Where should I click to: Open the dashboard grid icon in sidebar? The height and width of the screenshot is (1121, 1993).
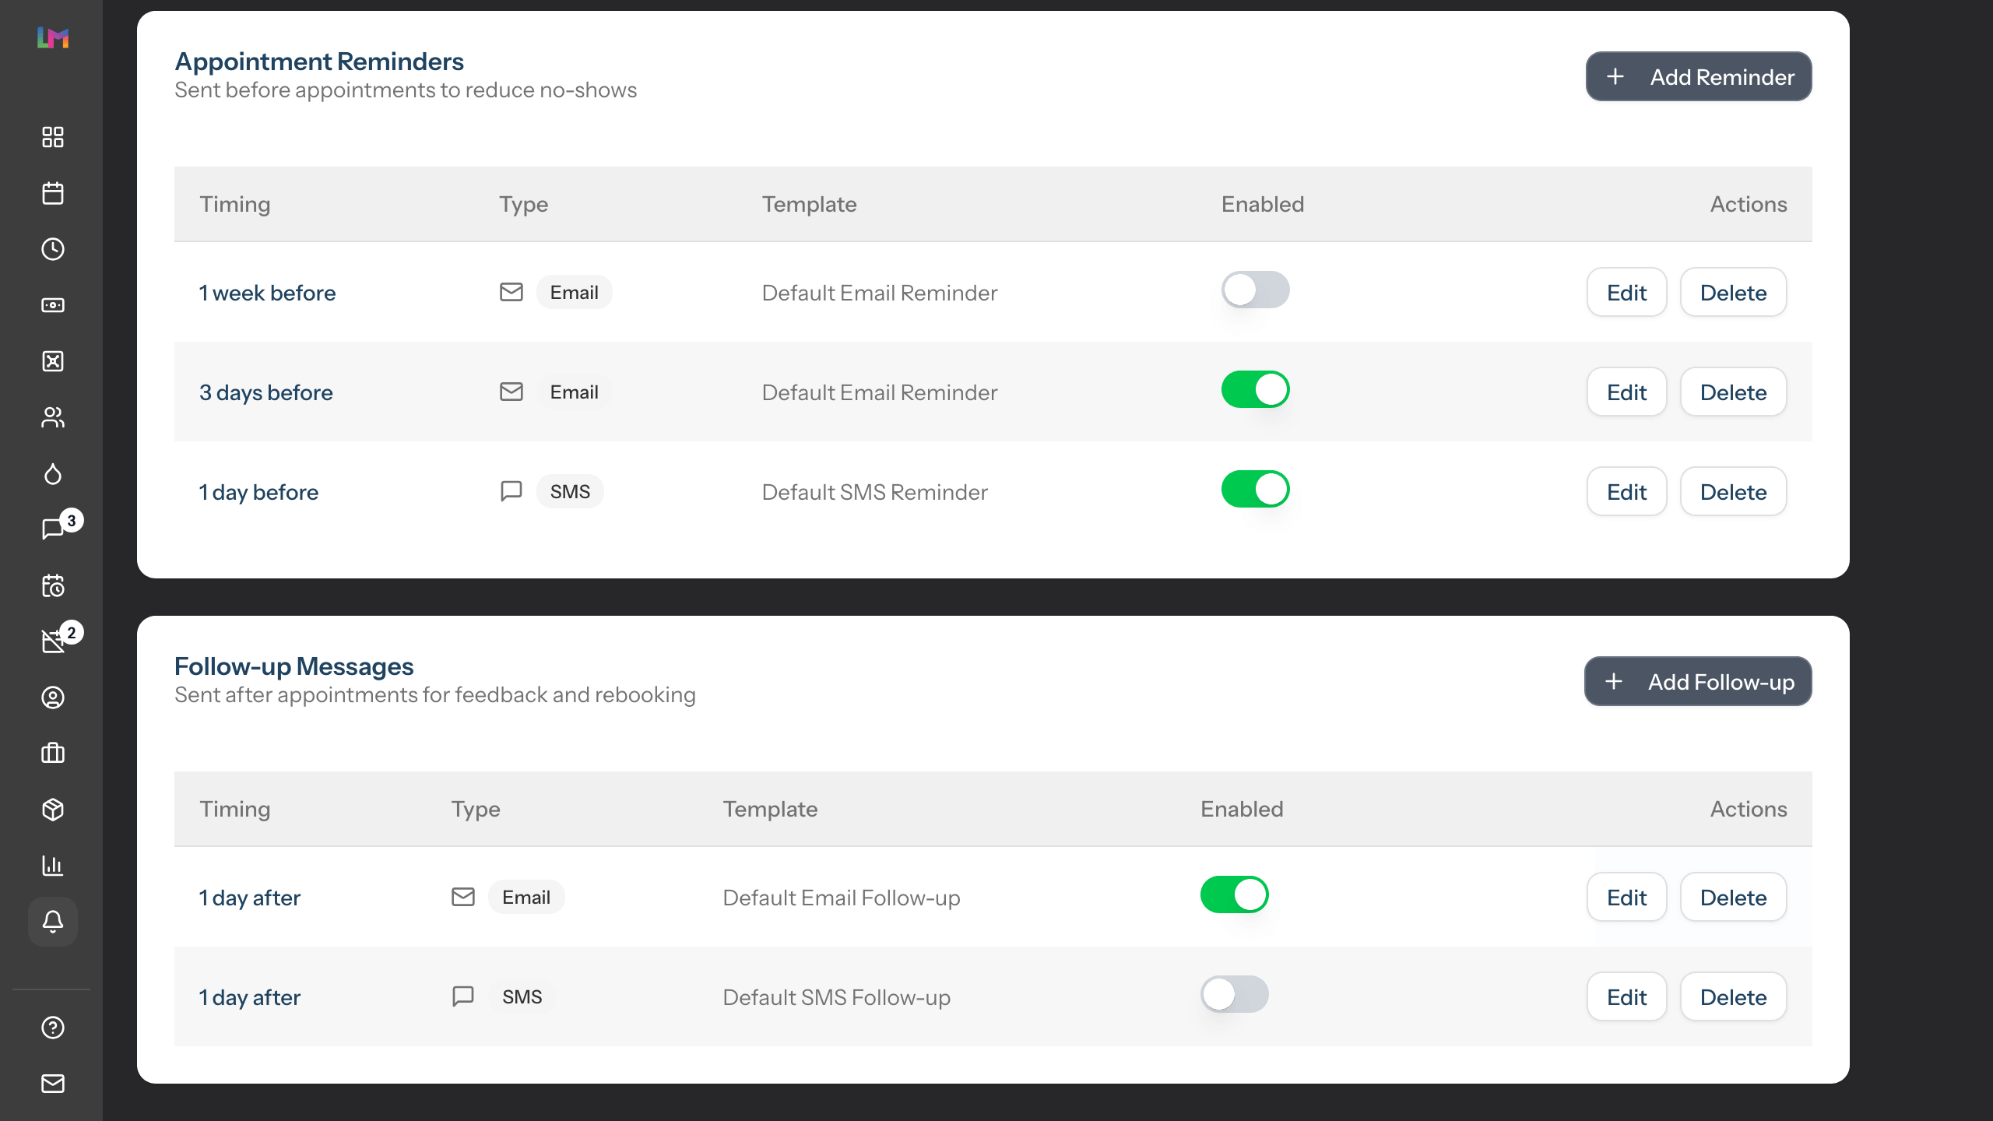click(53, 137)
